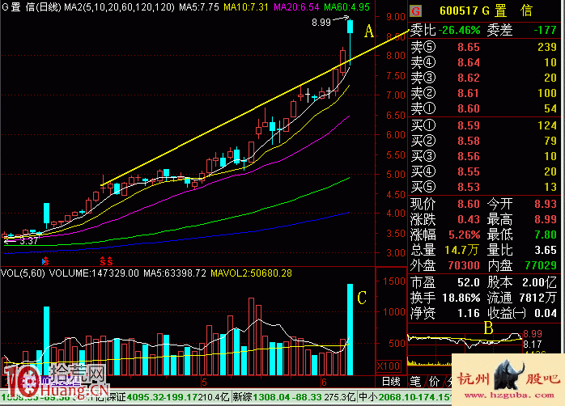565x406 pixels.
Task: Click the info marker with the blue arrow
Action: click(x=45, y=261)
